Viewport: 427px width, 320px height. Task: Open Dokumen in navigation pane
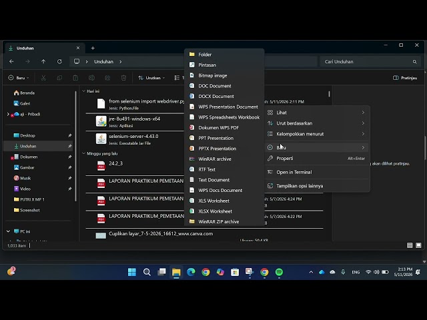pos(25,157)
